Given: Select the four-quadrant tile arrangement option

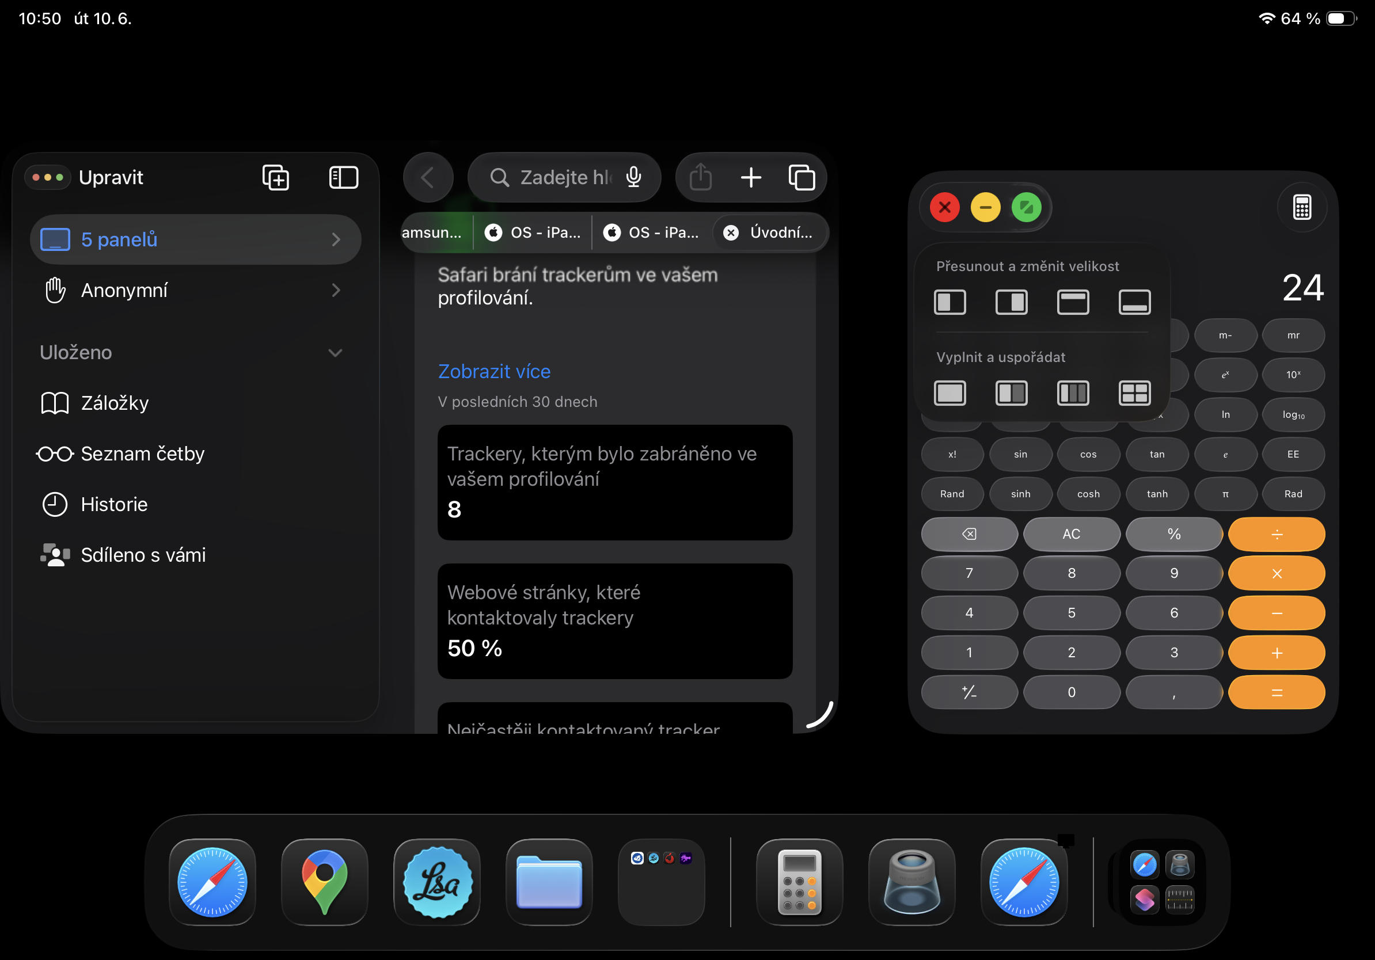Looking at the screenshot, I should point(1134,393).
